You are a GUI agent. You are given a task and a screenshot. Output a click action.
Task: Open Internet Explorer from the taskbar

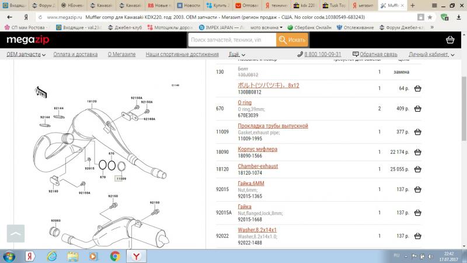click(51, 256)
